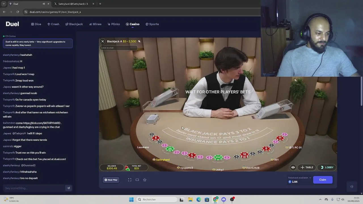Click the microphone tray icon
The width and height of the screenshot is (363, 204).
coord(332,199)
